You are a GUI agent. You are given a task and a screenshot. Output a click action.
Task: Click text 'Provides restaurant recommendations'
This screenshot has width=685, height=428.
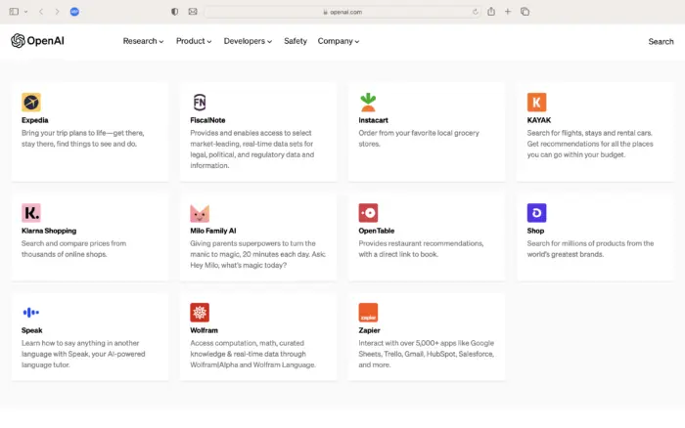[421, 243]
